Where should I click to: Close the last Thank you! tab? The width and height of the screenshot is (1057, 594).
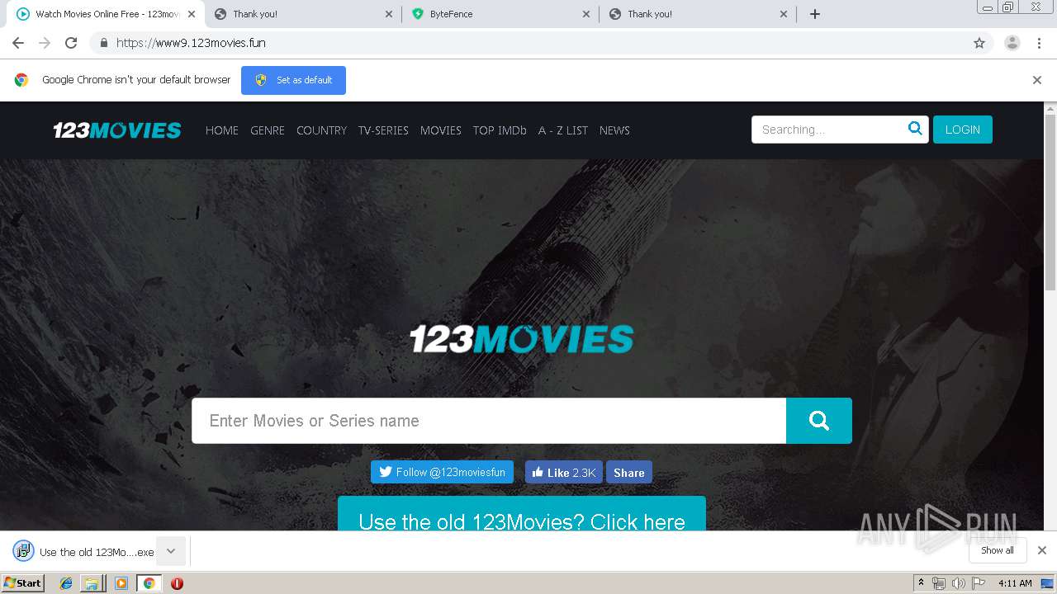tap(784, 14)
